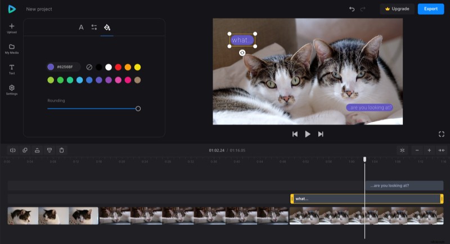Fit timeline to screen
Image resolution: width=450 pixels, height=244 pixels.
442,150
